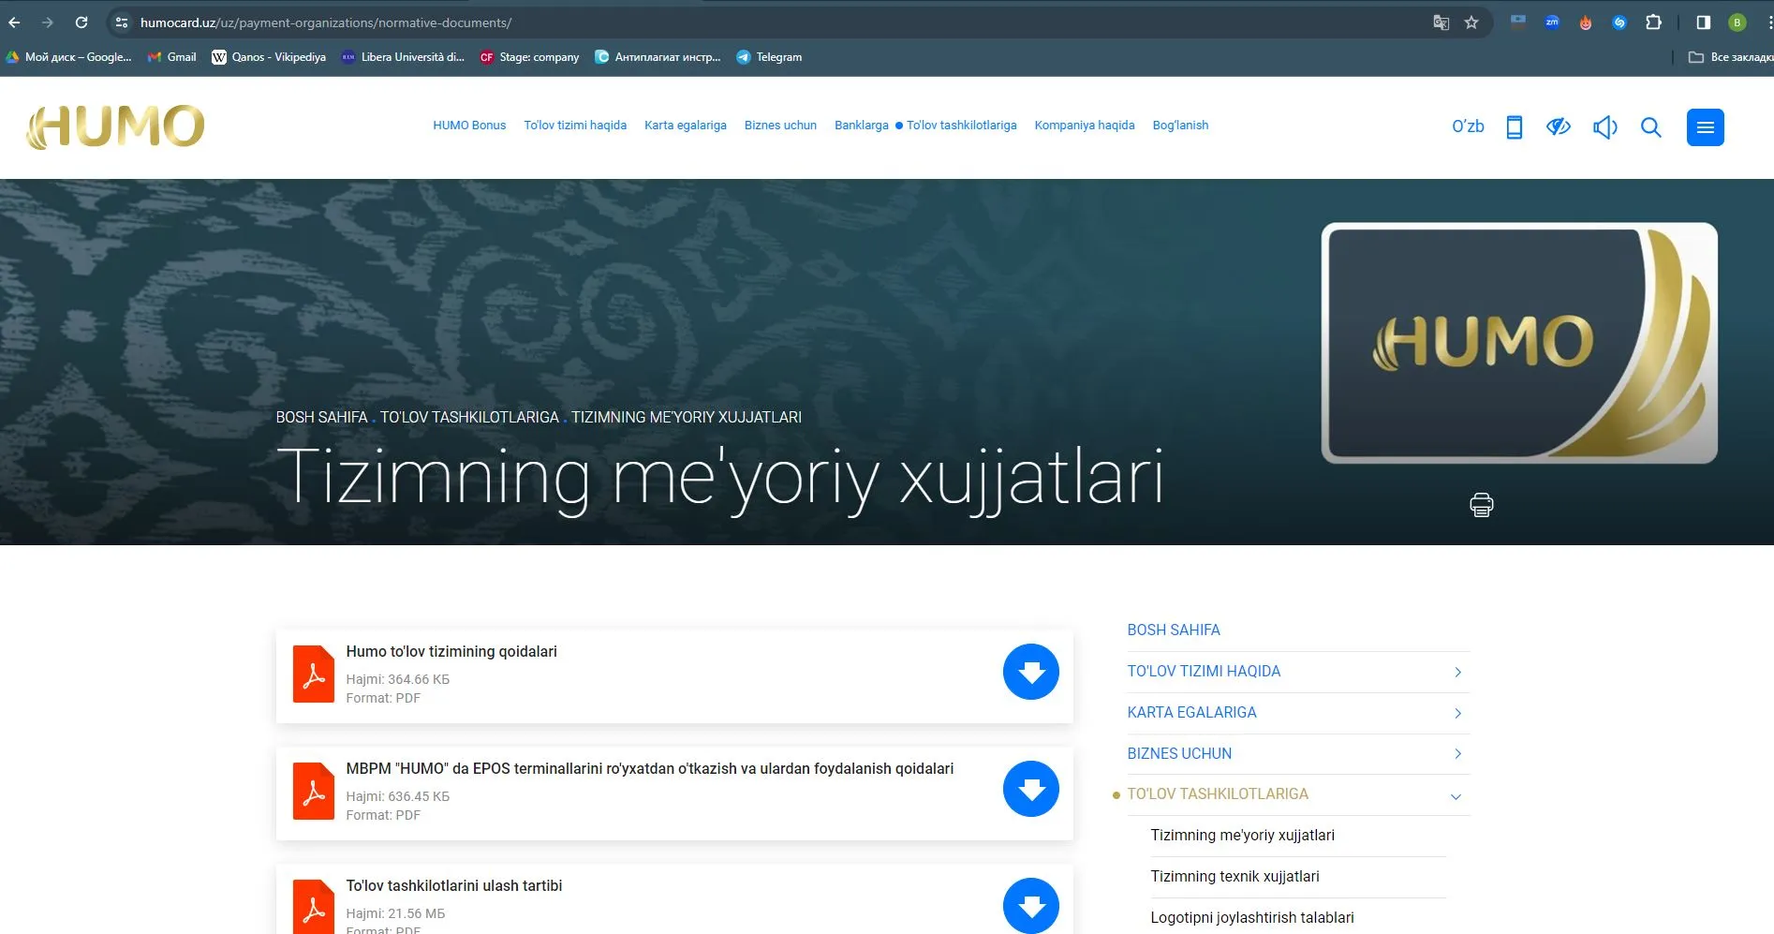Go to Tizimning texnik xujjatlari link
The width and height of the screenshot is (1774, 934).
tap(1234, 877)
